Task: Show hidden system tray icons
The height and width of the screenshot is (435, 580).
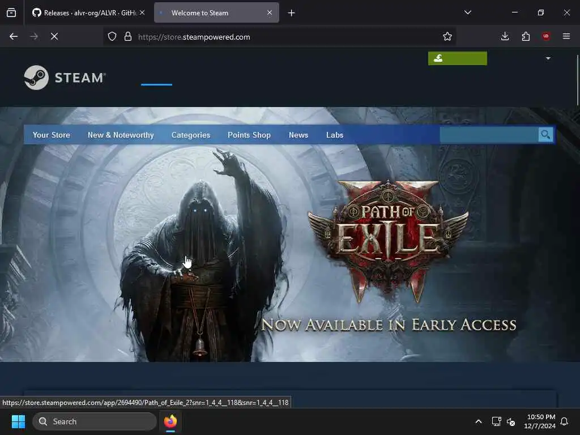Action: click(478, 421)
